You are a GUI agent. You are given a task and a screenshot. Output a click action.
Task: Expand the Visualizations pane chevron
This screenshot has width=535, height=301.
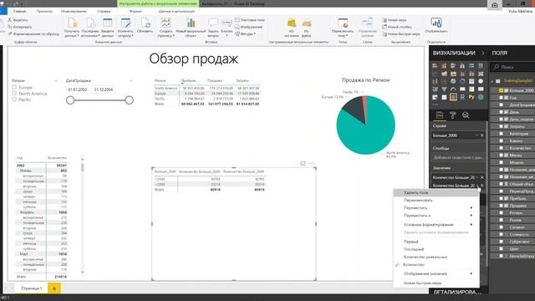click(x=483, y=53)
